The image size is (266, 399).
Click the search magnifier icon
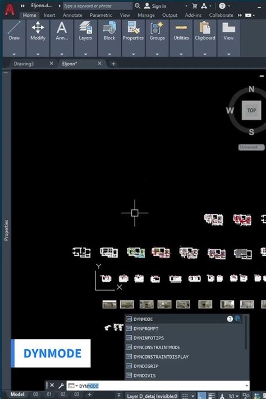click(137, 6)
